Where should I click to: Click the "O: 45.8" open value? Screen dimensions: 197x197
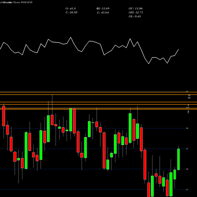[71, 9]
